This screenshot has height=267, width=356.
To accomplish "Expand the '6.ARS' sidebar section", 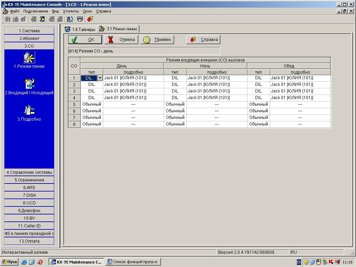I will point(29,187).
